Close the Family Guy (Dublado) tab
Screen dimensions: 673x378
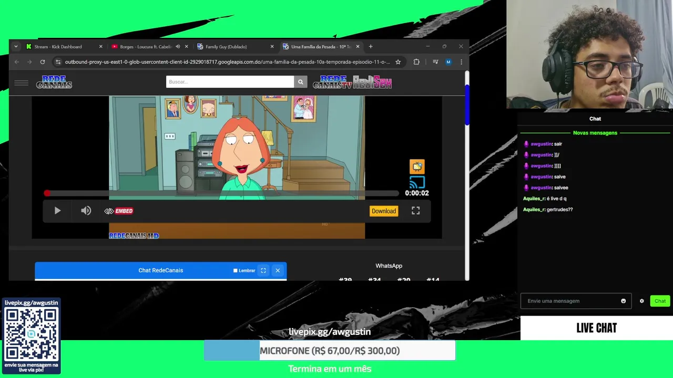pyautogui.click(x=272, y=47)
